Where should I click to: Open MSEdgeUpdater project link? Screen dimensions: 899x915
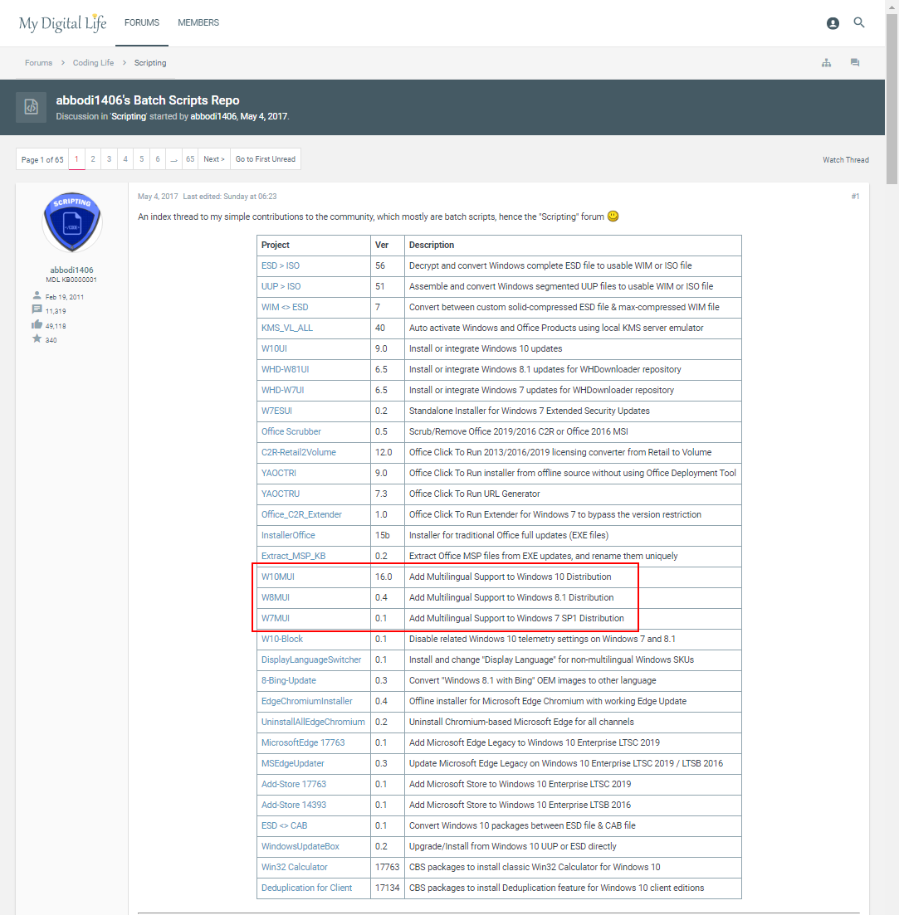click(293, 763)
